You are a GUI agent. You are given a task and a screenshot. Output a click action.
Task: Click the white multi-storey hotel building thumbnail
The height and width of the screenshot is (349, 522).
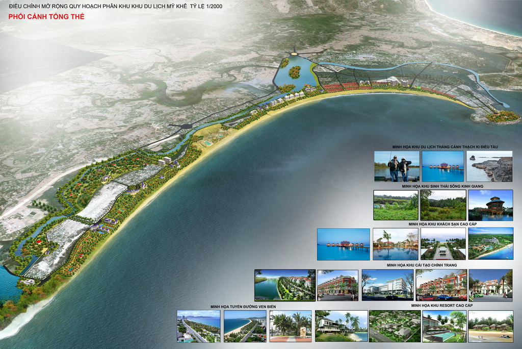pyautogui.click(x=387, y=285)
